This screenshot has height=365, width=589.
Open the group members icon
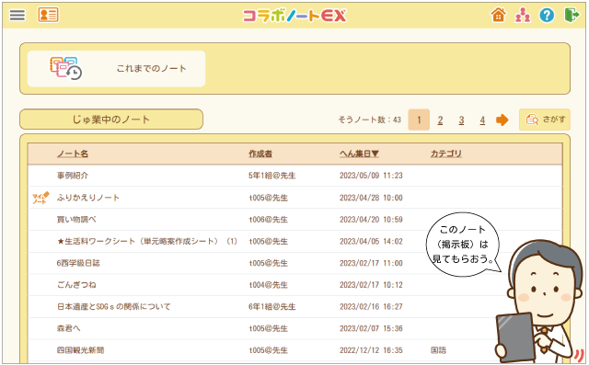pos(523,15)
